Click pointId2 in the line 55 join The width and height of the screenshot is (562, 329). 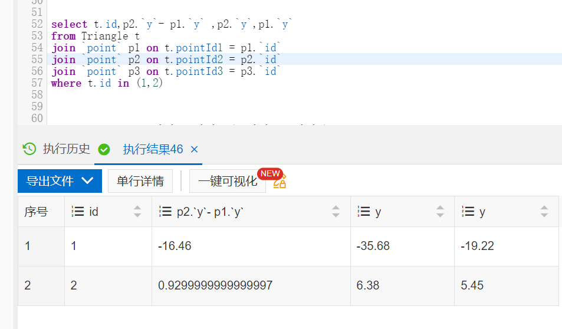(x=199, y=60)
